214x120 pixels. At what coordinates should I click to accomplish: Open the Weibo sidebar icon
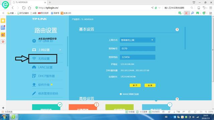tap(3, 35)
